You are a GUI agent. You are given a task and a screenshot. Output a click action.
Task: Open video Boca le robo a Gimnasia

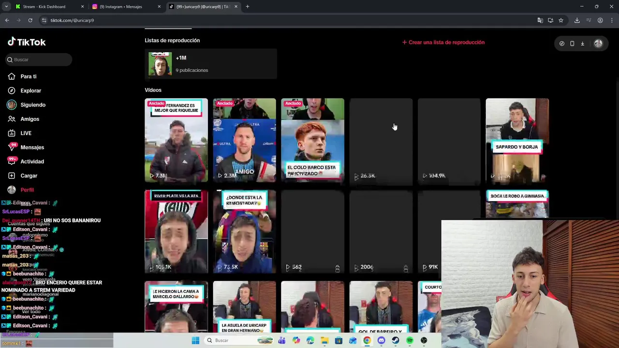click(517, 204)
